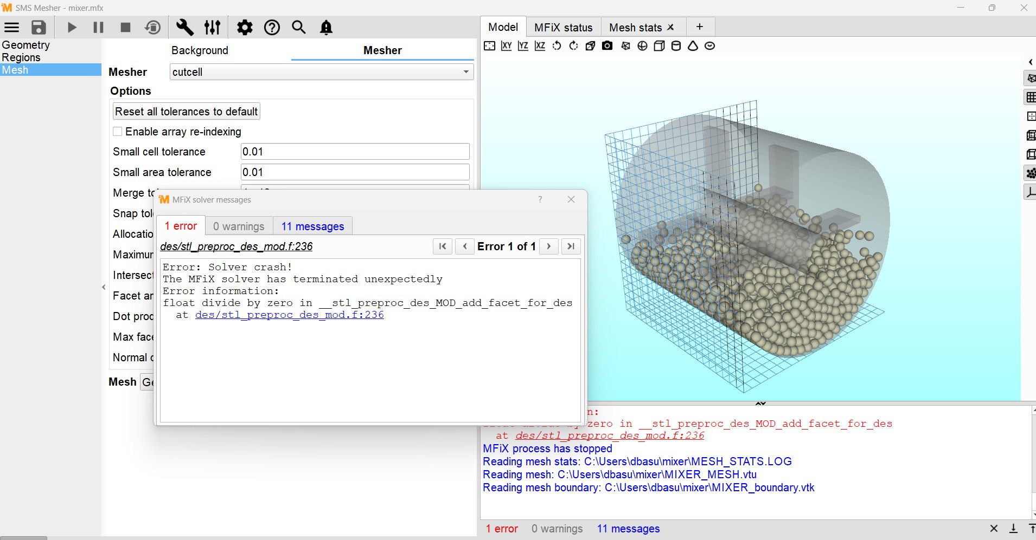Set view to XZ plane
The width and height of the screenshot is (1036, 540).
(540, 46)
